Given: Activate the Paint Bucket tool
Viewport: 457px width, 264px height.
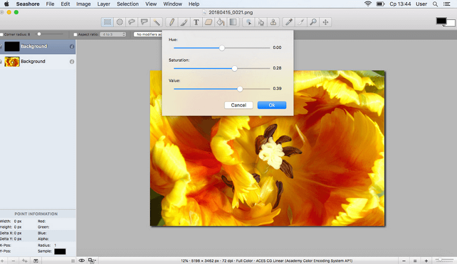Looking at the screenshot, I should click(221, 22).
